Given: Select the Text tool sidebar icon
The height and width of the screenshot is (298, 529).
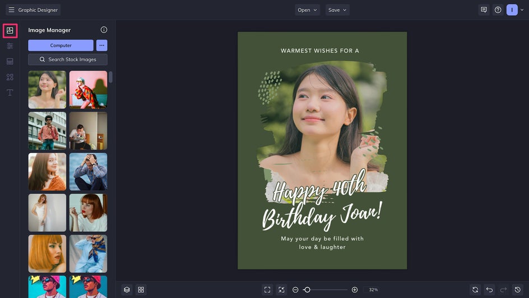Looking at the screenshot, I should coord(10,93).
